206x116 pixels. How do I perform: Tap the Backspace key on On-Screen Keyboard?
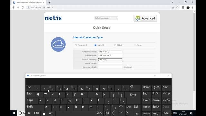(135, 88)
